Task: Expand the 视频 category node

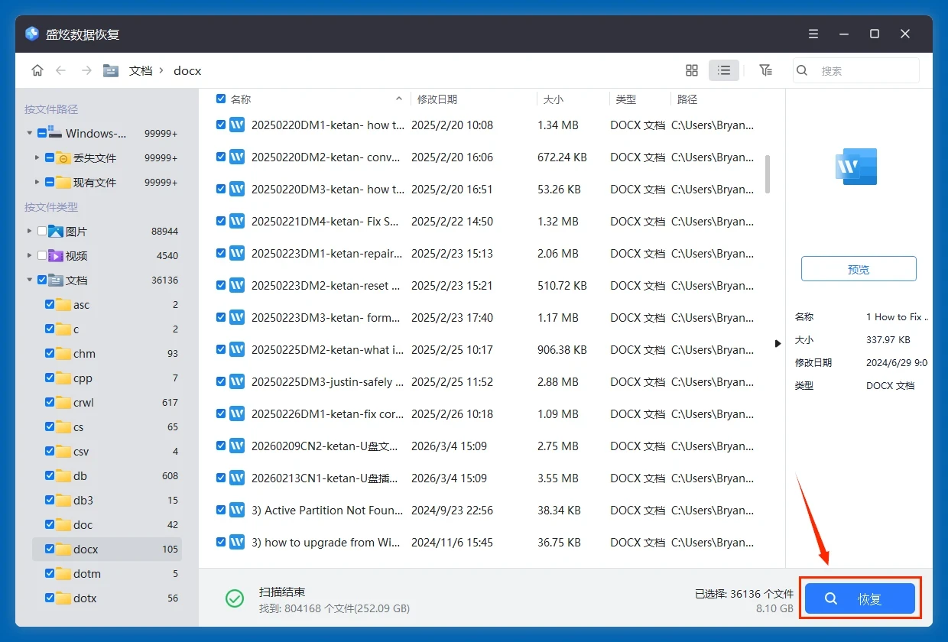Action: tap(30, 255)
